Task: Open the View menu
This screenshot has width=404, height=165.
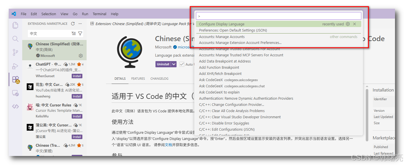Action: (x=64, y=14)
